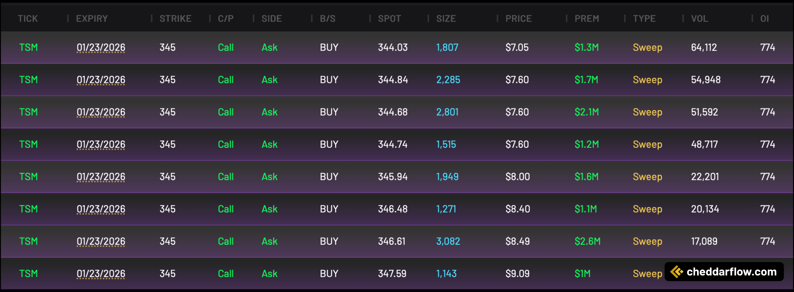This screenshot has width=794, height=292.
Task: Click the SPOT column header
Action: pos(389,19)
